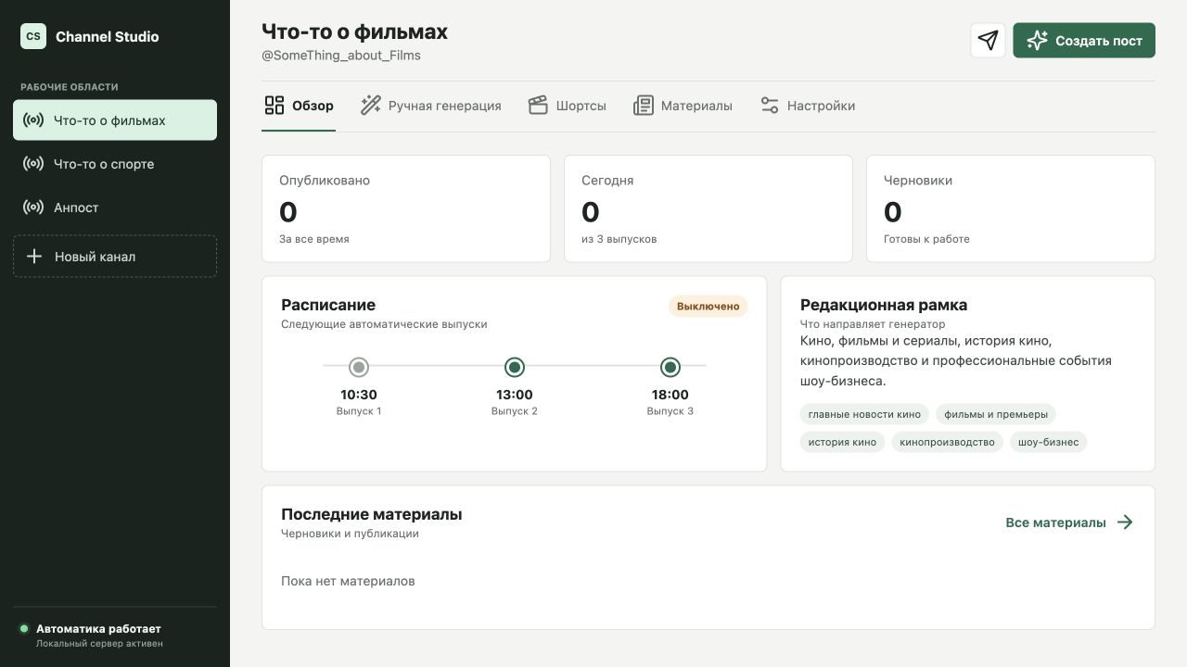This screenshot has width=1187, height=667.
Task: Open the Все материалы link
Action: (1069, 522)
